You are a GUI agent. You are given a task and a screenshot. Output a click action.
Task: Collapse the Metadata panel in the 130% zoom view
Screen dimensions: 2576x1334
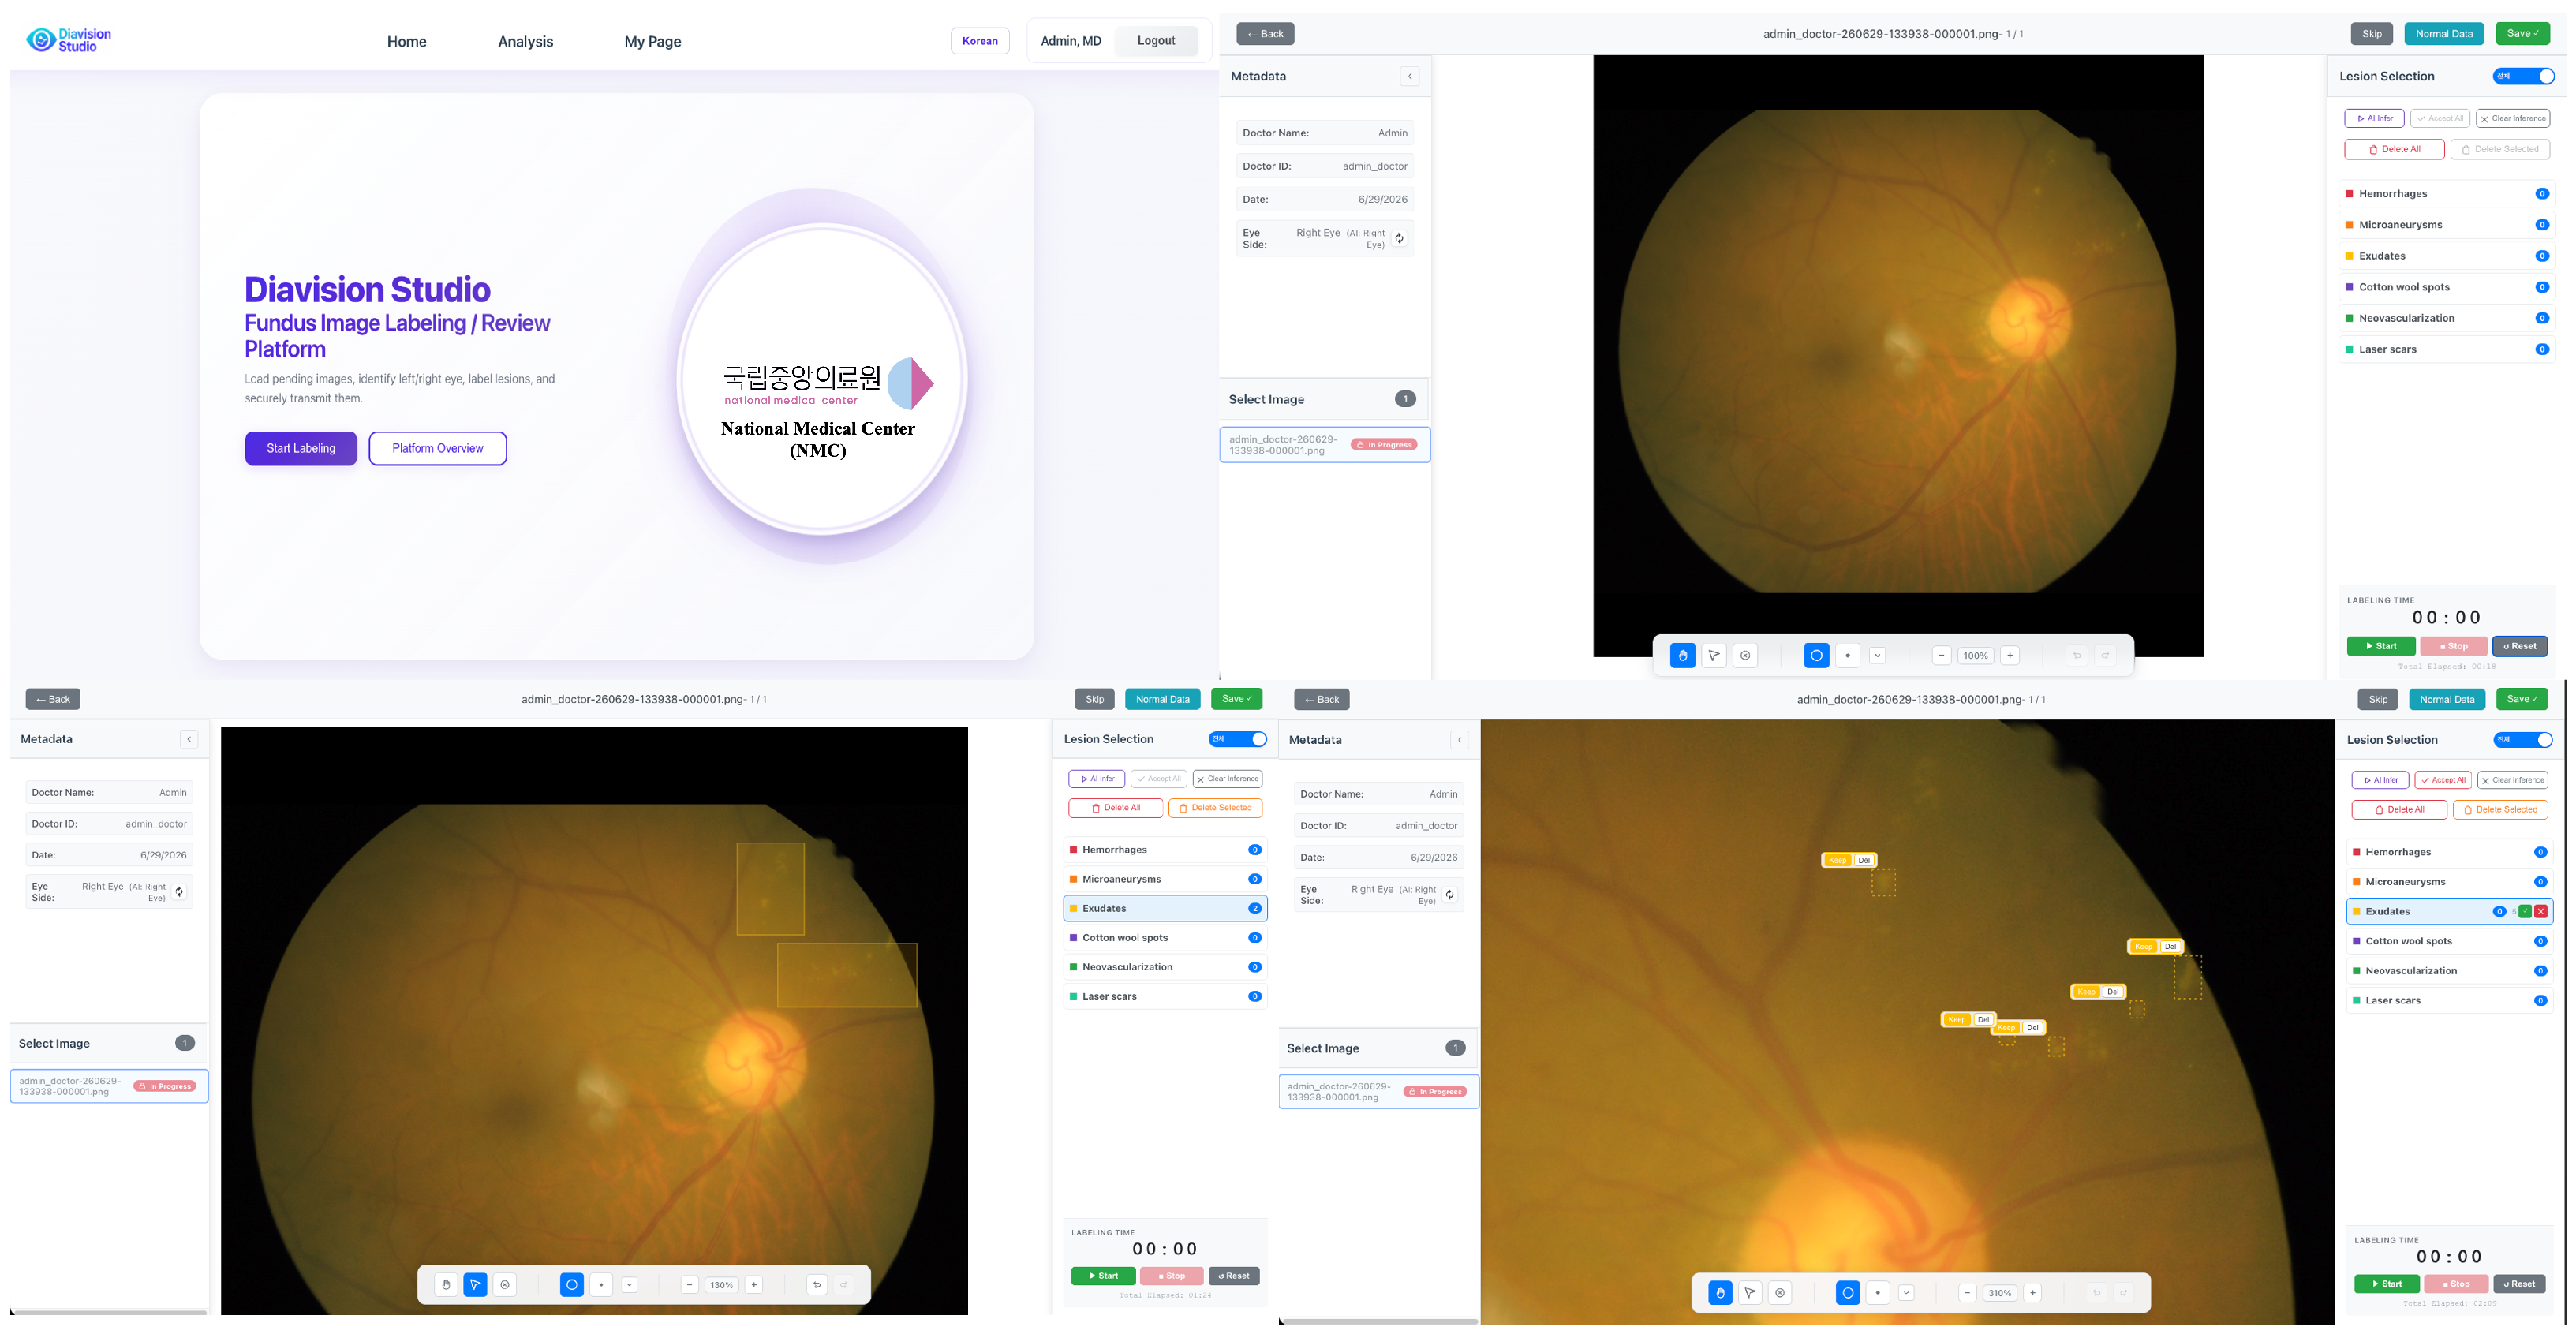pos(189,739)
